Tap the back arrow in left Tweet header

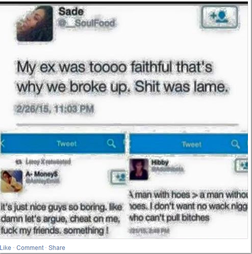[x=2, y=144]
